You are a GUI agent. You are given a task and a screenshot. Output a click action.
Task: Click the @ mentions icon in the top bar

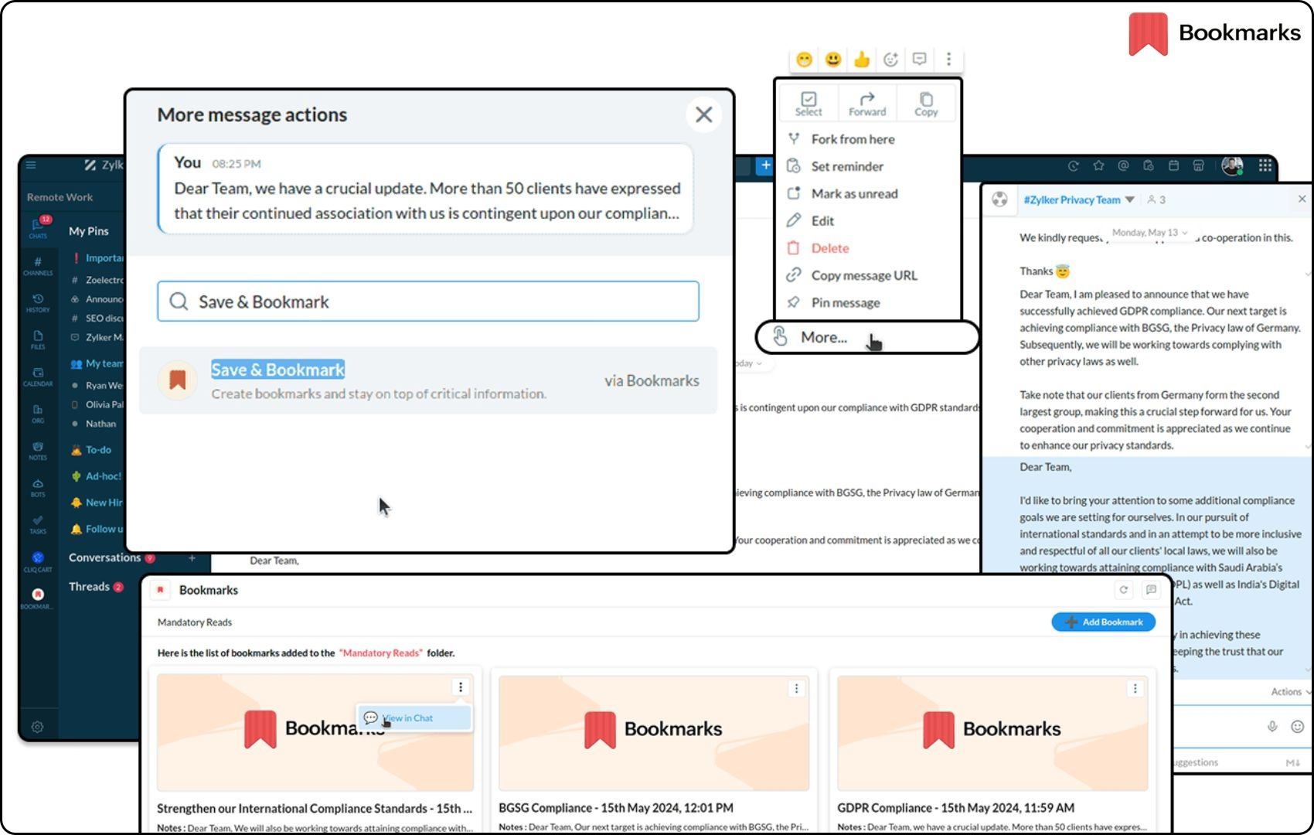(1123, 165)
